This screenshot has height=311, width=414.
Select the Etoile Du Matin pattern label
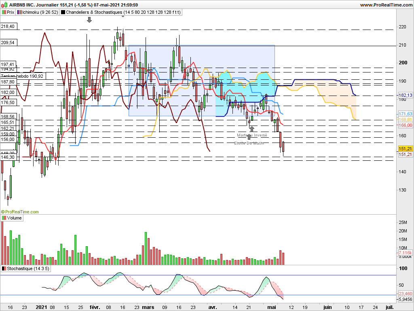249,143
